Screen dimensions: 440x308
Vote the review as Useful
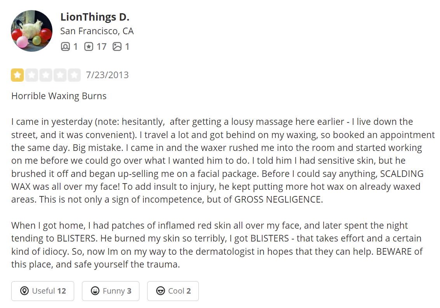[x=43, y=291]
